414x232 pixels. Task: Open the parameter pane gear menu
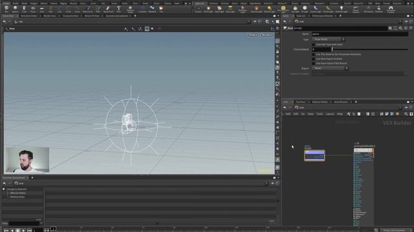[390, 28]
